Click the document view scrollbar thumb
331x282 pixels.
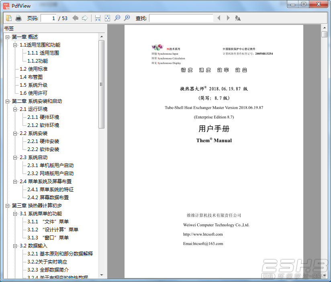(x=325, y=34)
